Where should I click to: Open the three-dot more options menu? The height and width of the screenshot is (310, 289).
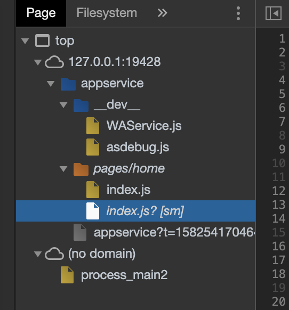[238, 13]
